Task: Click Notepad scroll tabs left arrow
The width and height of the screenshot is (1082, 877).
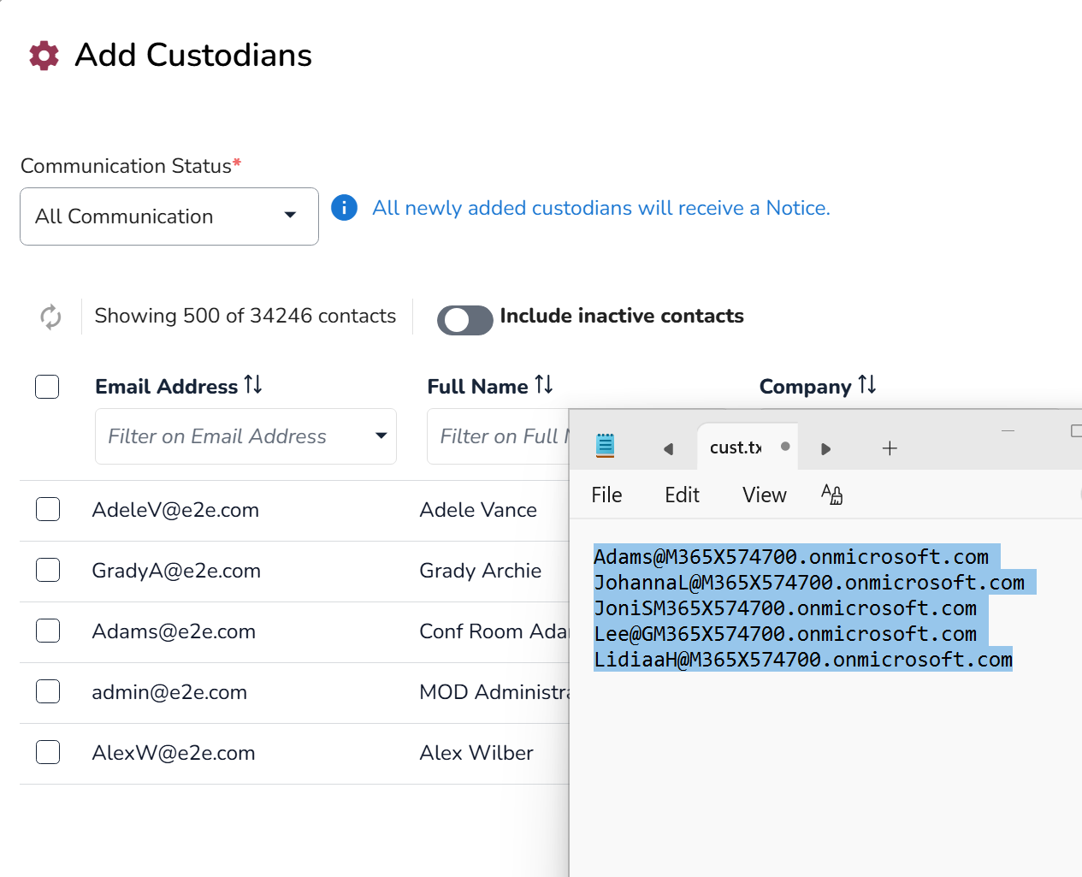Action: (x=668, y=448)
